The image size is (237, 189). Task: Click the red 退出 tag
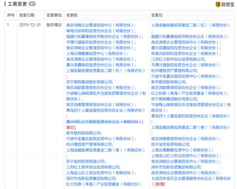[x=70, y=127]
